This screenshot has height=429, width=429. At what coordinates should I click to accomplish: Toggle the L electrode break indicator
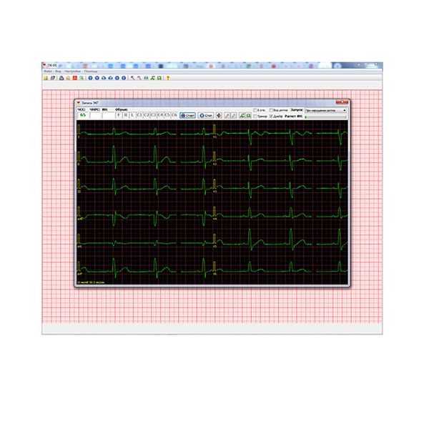pos(132,115)
